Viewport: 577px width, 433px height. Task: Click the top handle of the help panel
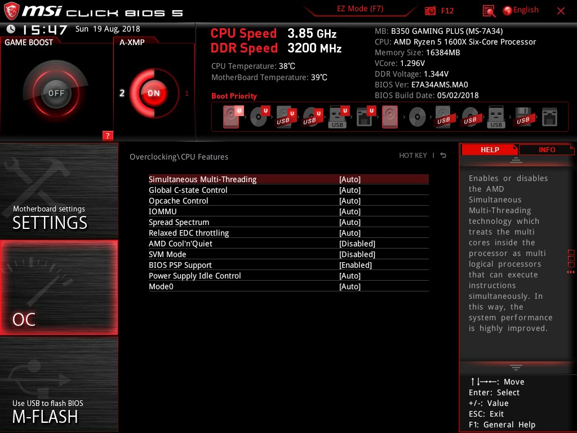[x=516, y=160]
